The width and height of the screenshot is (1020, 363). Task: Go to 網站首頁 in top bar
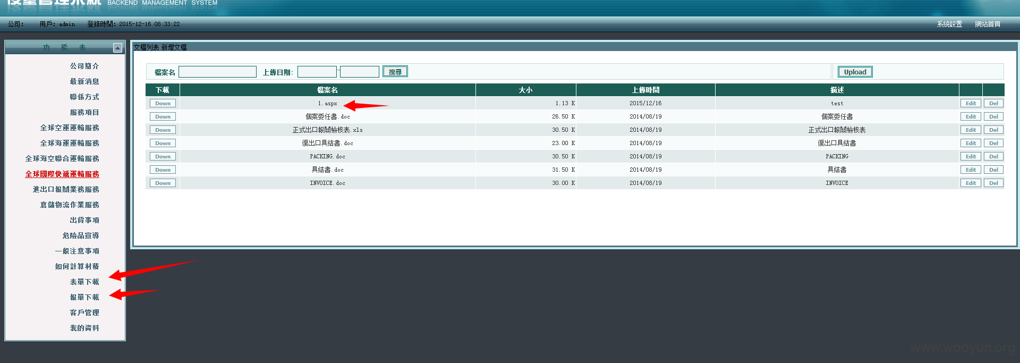point(988,24)
